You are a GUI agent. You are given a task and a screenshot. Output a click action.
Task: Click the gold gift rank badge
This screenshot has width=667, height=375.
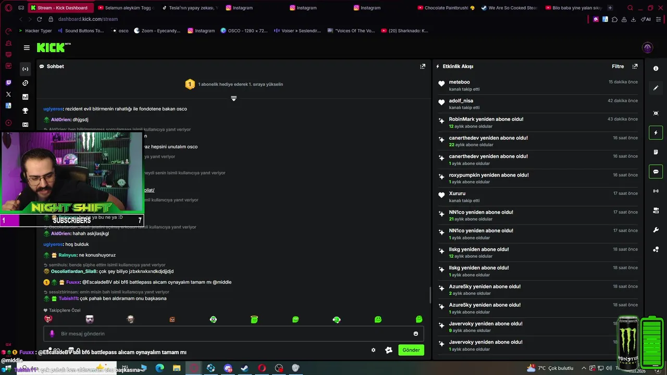pos(190,84)
